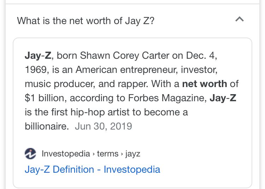Click the 'What is the net worth of Jay Z?' heading

coord(86,21)
